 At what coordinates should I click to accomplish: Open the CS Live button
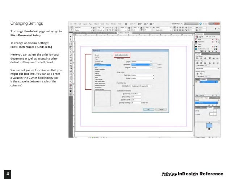(x=203, y=24)
